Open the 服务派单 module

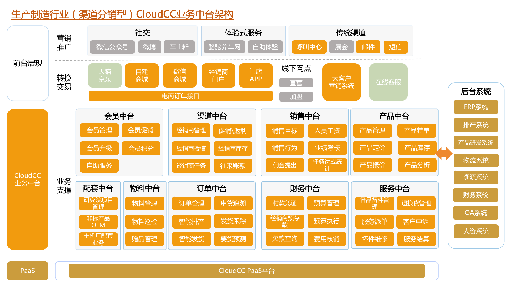click(374, 221)
